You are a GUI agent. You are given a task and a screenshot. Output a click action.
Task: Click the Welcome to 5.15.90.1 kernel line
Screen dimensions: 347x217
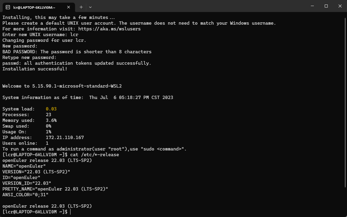click(x=62, y=86)
